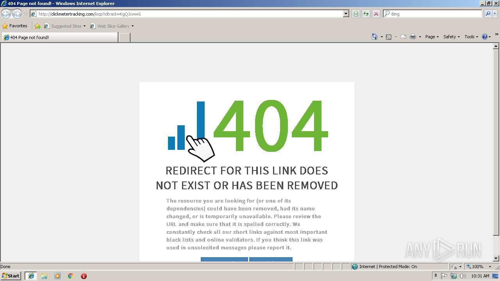This screenshot has width=500, height=281.
Task: Expand the Home button dropdown arrow
Action: [x=381, y=37]
